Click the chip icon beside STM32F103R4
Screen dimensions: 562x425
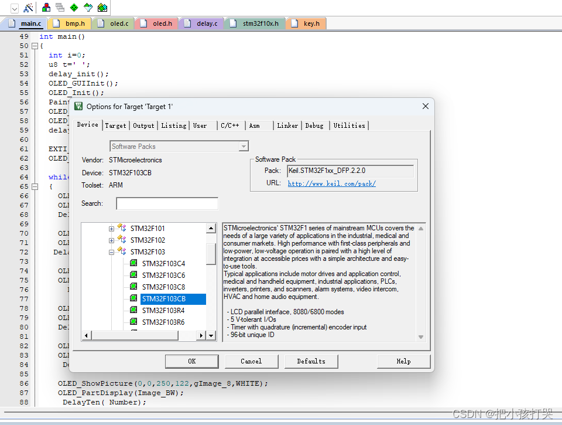pos(133,310)
